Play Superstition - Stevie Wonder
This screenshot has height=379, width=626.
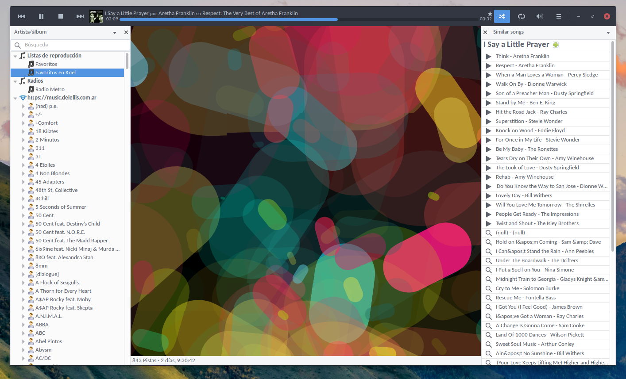coord(489,121)
